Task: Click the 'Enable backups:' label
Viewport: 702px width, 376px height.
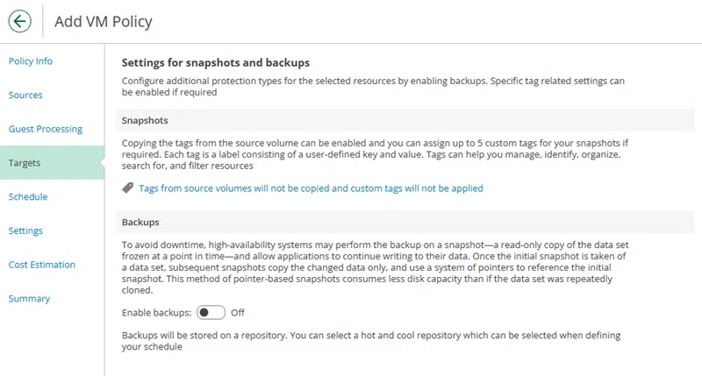Action: (156, 313)
